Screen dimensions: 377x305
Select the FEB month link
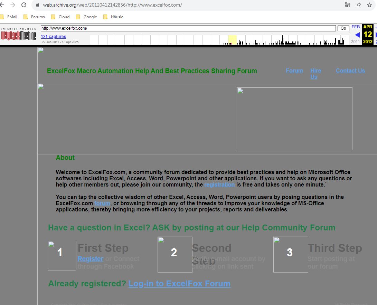(x=356, y=27)
